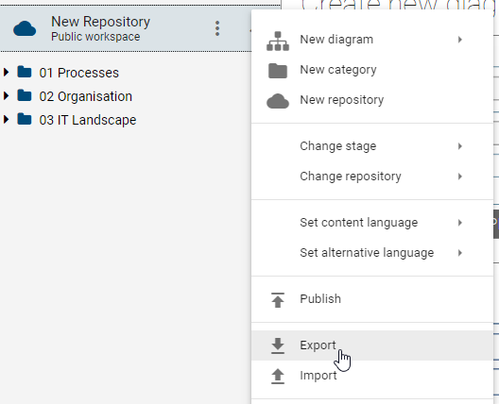Viewport: 499px width, 404px height.
Task: Choose Export from the context menu
Action: [372, 345]
